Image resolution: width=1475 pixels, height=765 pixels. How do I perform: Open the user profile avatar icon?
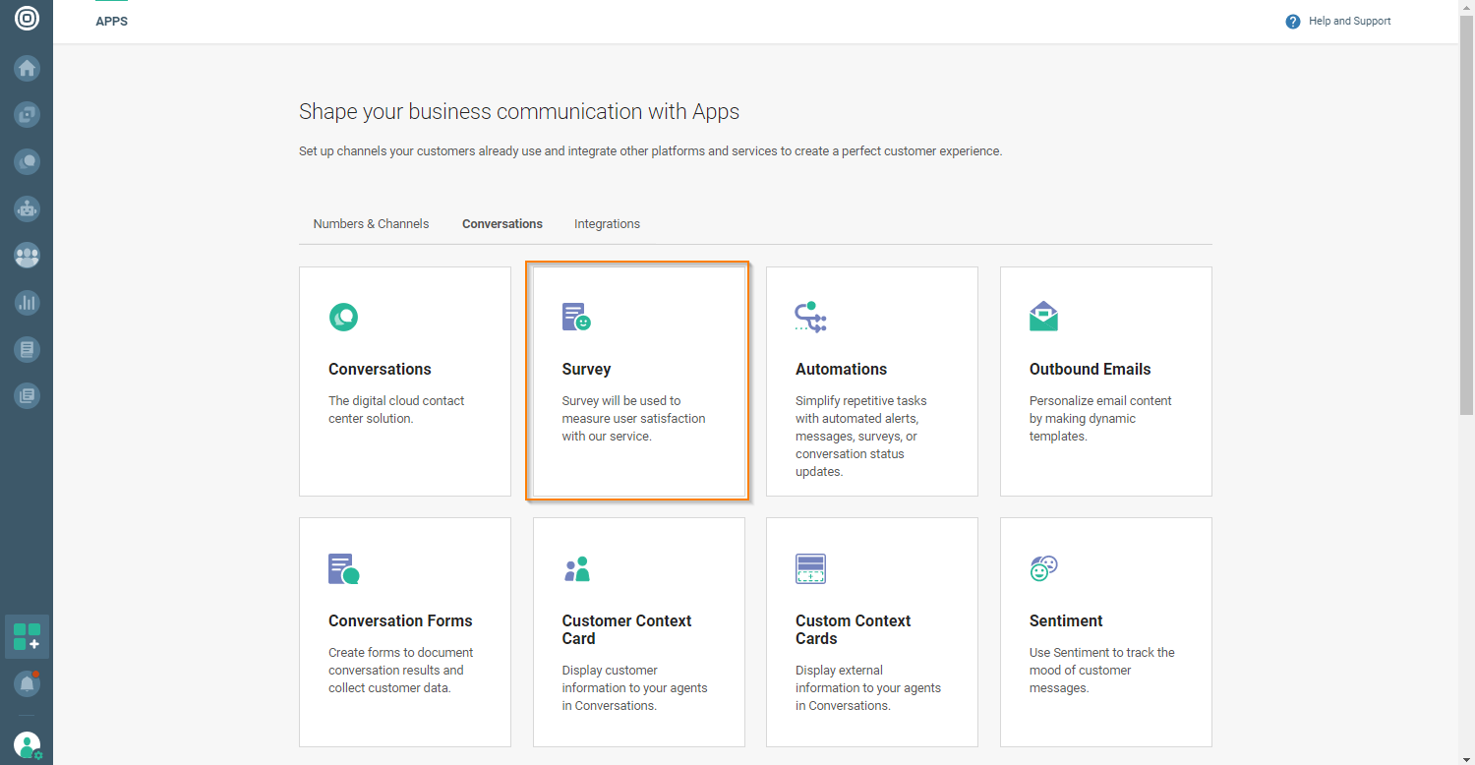(27, 744)
